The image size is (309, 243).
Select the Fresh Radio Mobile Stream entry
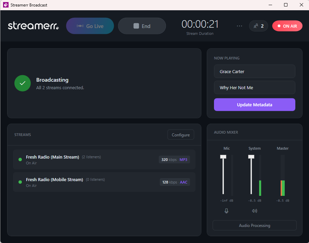[x=103, y=182]
